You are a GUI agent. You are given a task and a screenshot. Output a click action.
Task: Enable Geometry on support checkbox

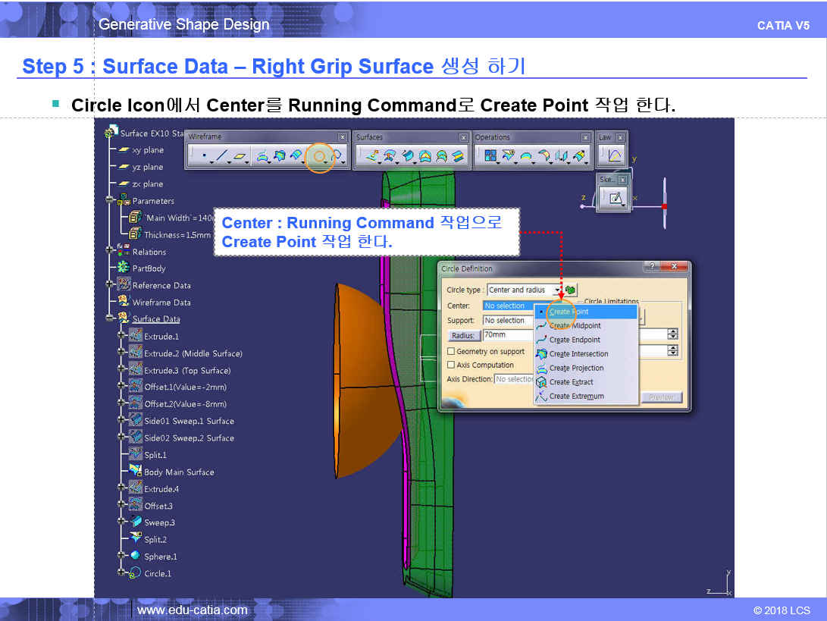pos(451,352)
